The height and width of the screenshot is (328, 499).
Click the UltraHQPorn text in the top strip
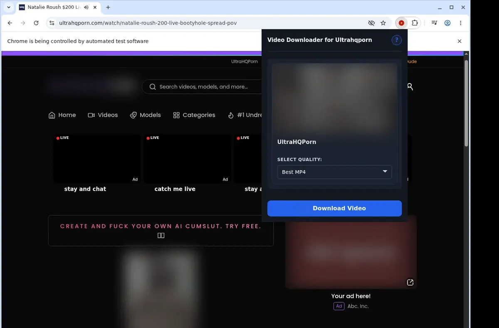[245, 61]
